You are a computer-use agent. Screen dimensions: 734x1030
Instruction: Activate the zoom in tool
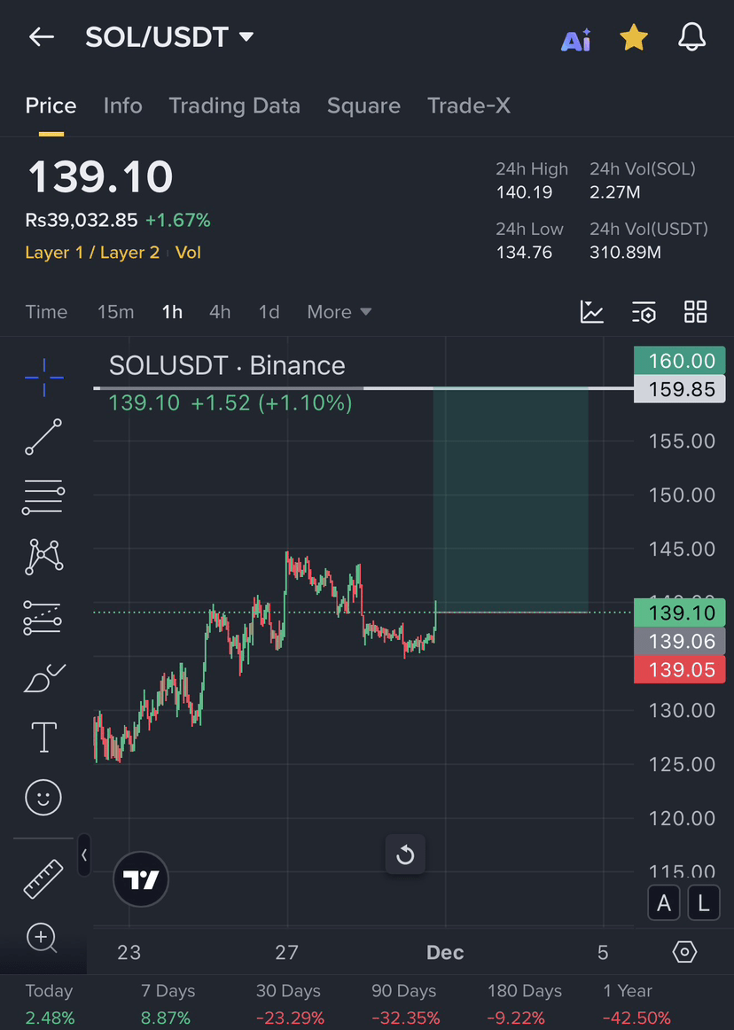[x=42, y=938]
